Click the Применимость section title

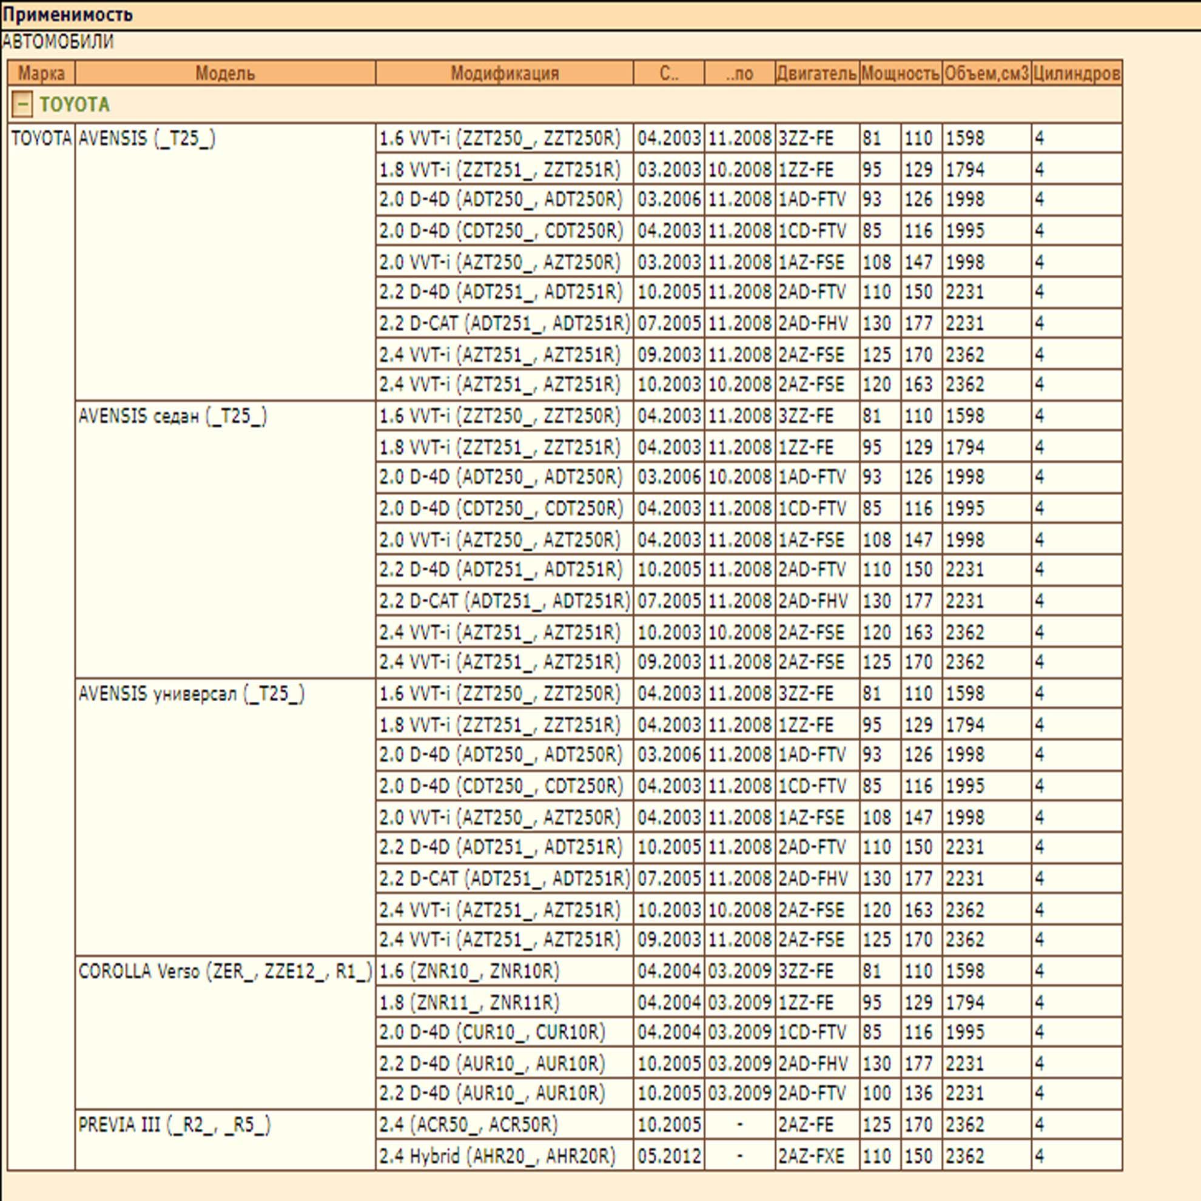click(67, 14)
